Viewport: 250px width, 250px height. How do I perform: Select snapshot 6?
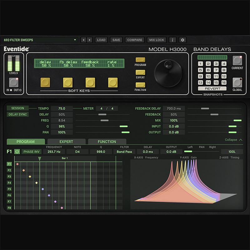coord(208,70)
